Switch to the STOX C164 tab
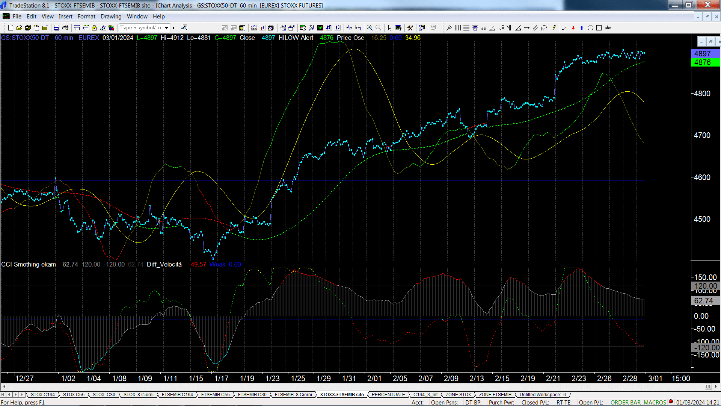Image resolution: width=721 pixels, height=406 pixels. coord(42,395)
